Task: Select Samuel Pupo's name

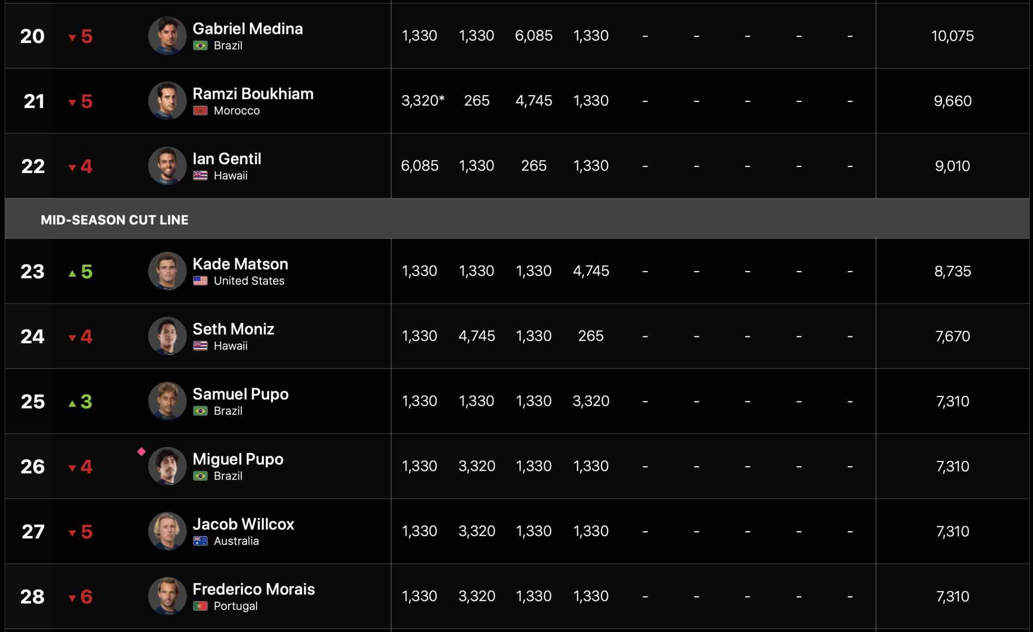Action: click(240, 394)
